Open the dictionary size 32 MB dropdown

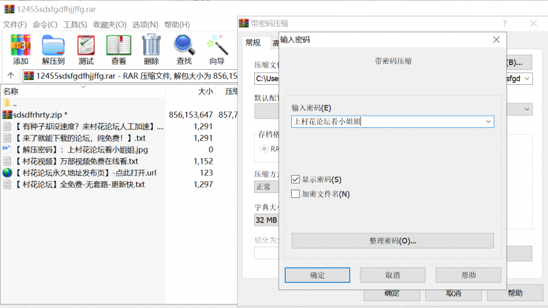266,220
